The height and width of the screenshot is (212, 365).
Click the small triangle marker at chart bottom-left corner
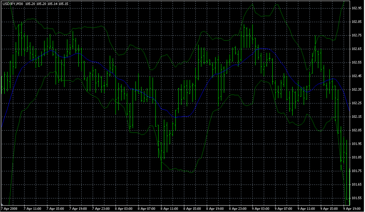(x=3, y=204)
